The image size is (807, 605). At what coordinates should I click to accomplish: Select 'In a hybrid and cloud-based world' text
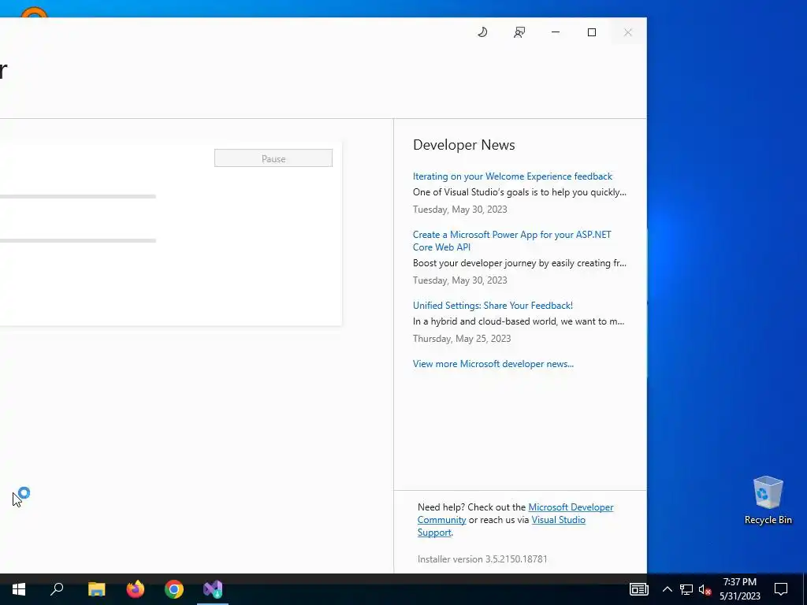pyautogui.click(x=519, y=321)
